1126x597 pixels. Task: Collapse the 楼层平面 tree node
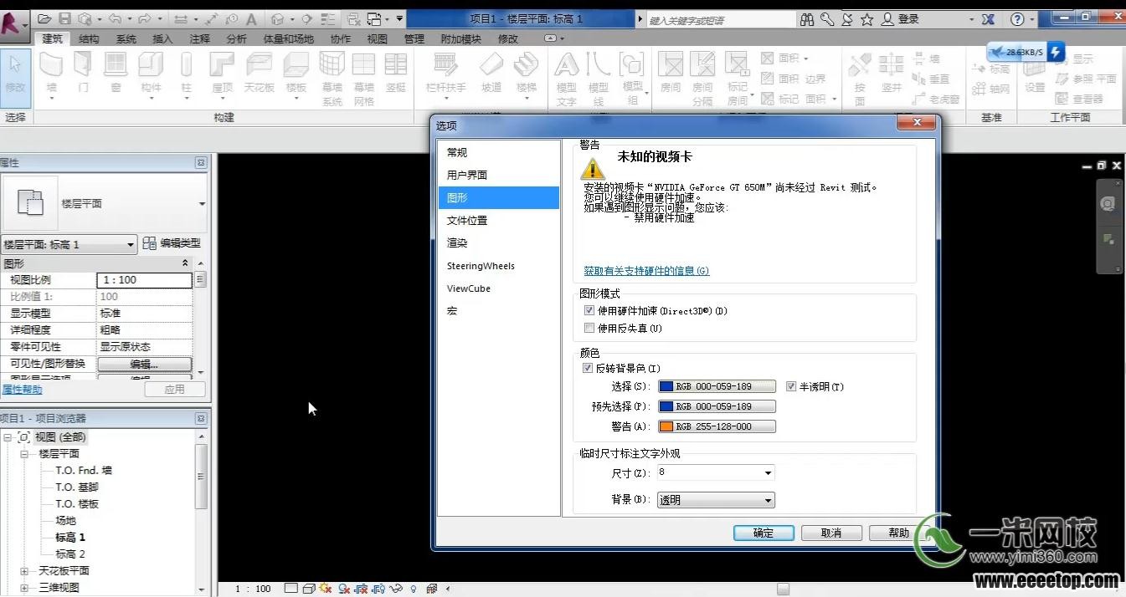(x=25, y=453)
